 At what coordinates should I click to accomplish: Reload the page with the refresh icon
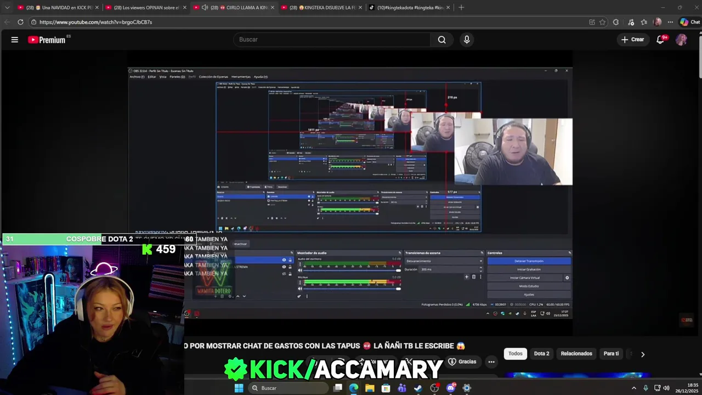(x=20, y=22)
